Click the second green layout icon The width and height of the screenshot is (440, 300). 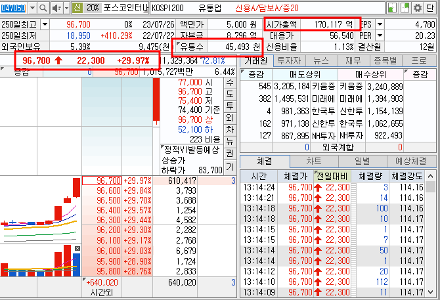(405, 8)
